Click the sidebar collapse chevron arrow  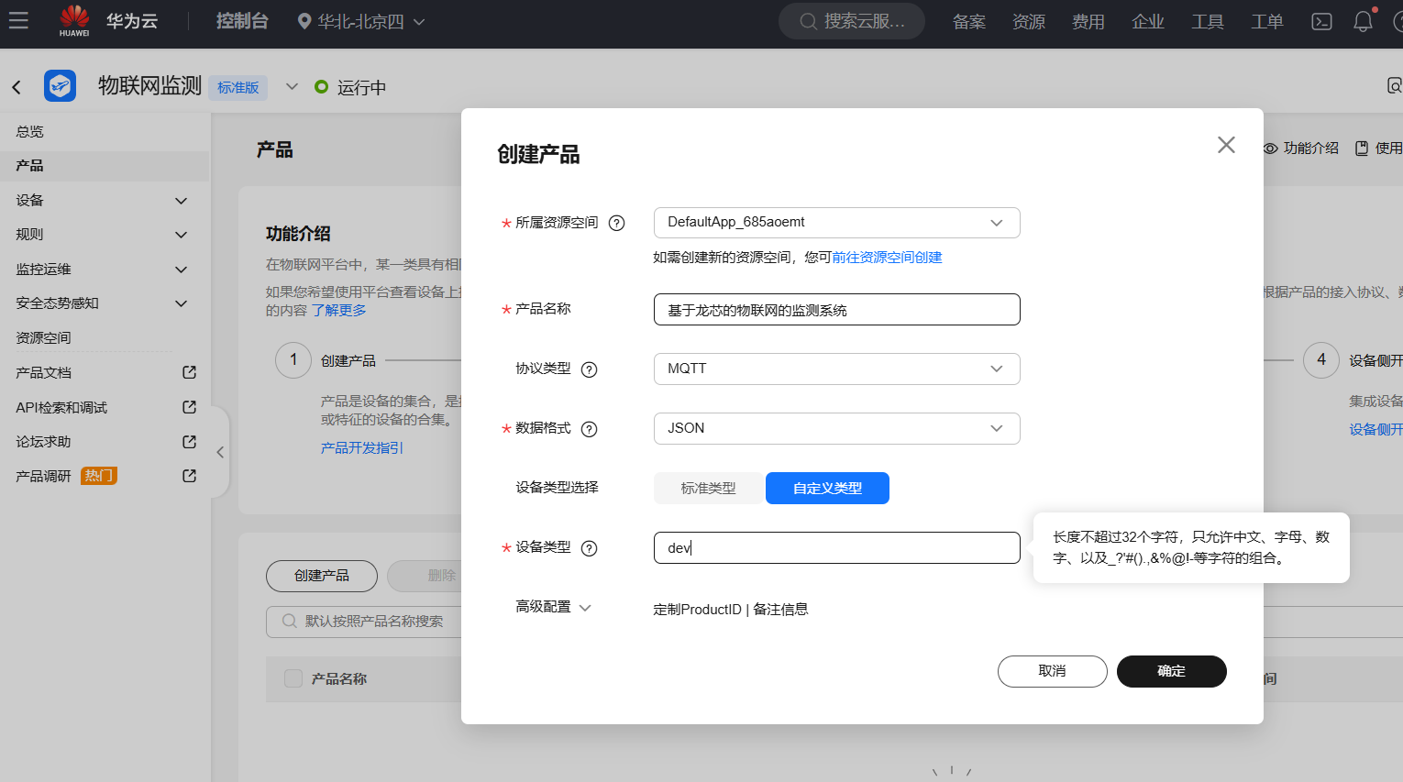coord(219,452)
